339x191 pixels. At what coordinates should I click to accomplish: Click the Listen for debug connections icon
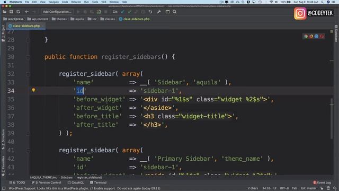point(99,12)
